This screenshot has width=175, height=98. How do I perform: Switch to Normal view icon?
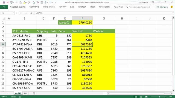pyautogui.click(x=136, y=97)
